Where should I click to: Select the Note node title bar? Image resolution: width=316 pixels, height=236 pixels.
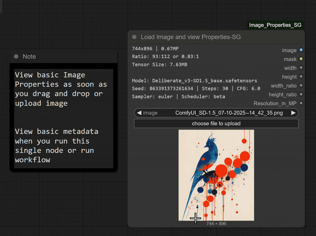tap(66, 57)
